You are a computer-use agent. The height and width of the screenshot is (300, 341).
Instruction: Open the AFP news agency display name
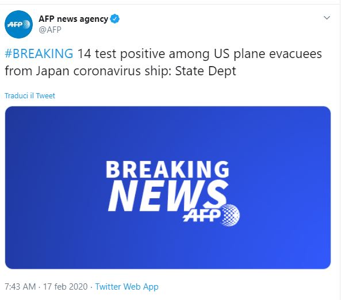(x=73, y=19)
